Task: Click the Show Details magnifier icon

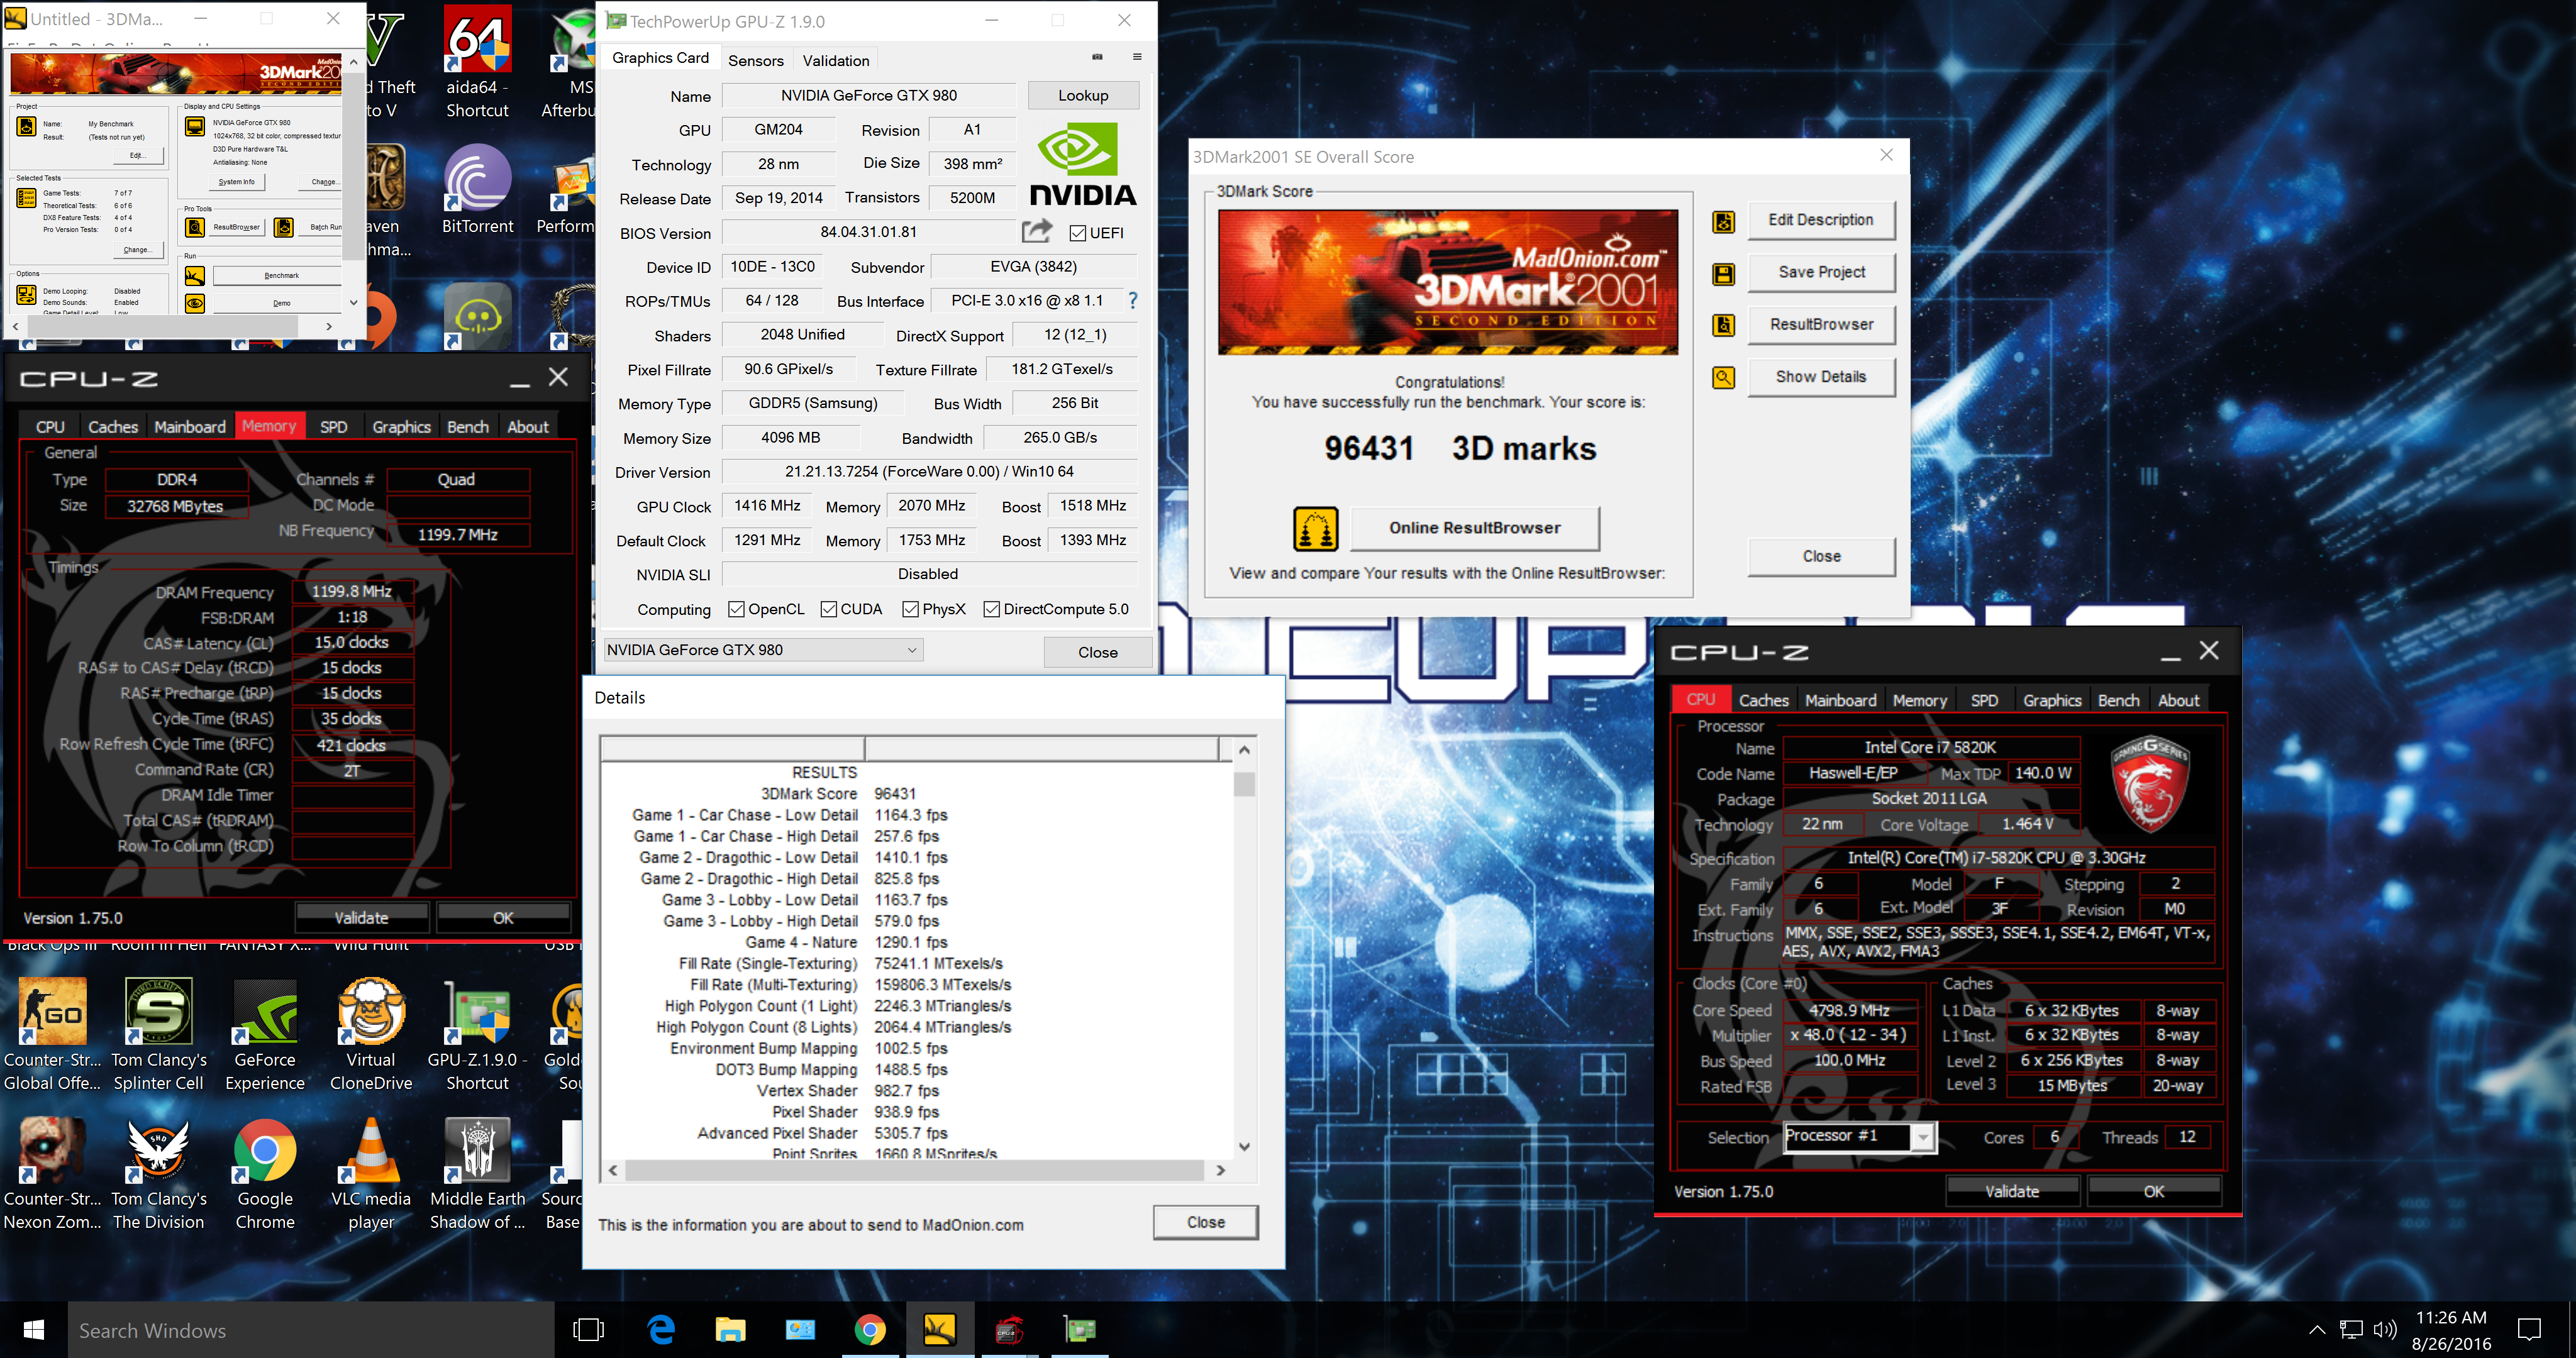Action: click(1723, 377)
